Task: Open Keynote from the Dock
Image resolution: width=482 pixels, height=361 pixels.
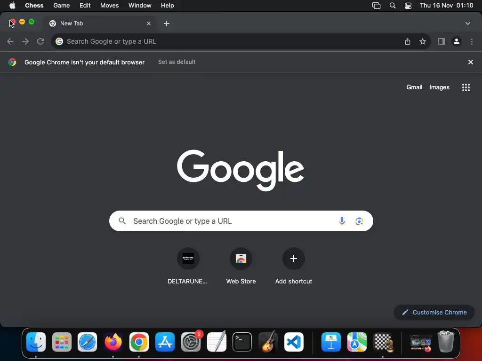Action: pos(331,342)
